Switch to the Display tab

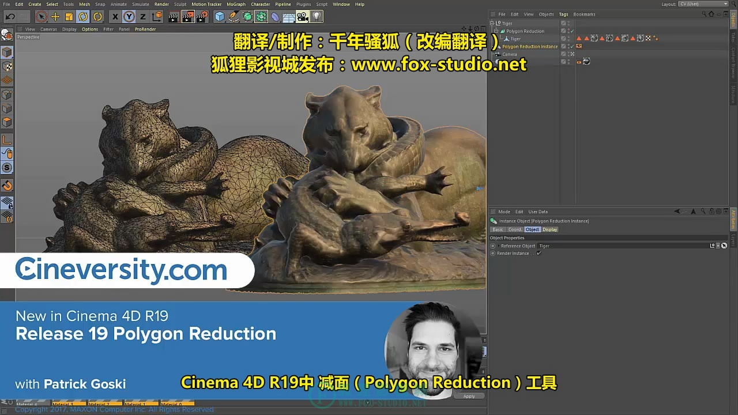(x=550, y=229)
